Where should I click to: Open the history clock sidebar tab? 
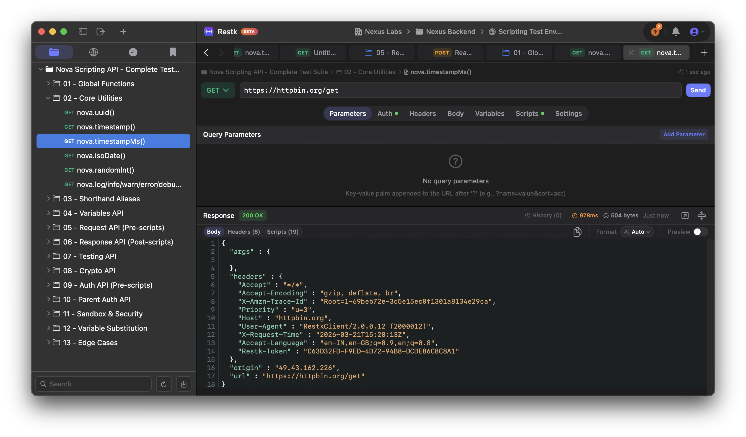coord(133,52)
